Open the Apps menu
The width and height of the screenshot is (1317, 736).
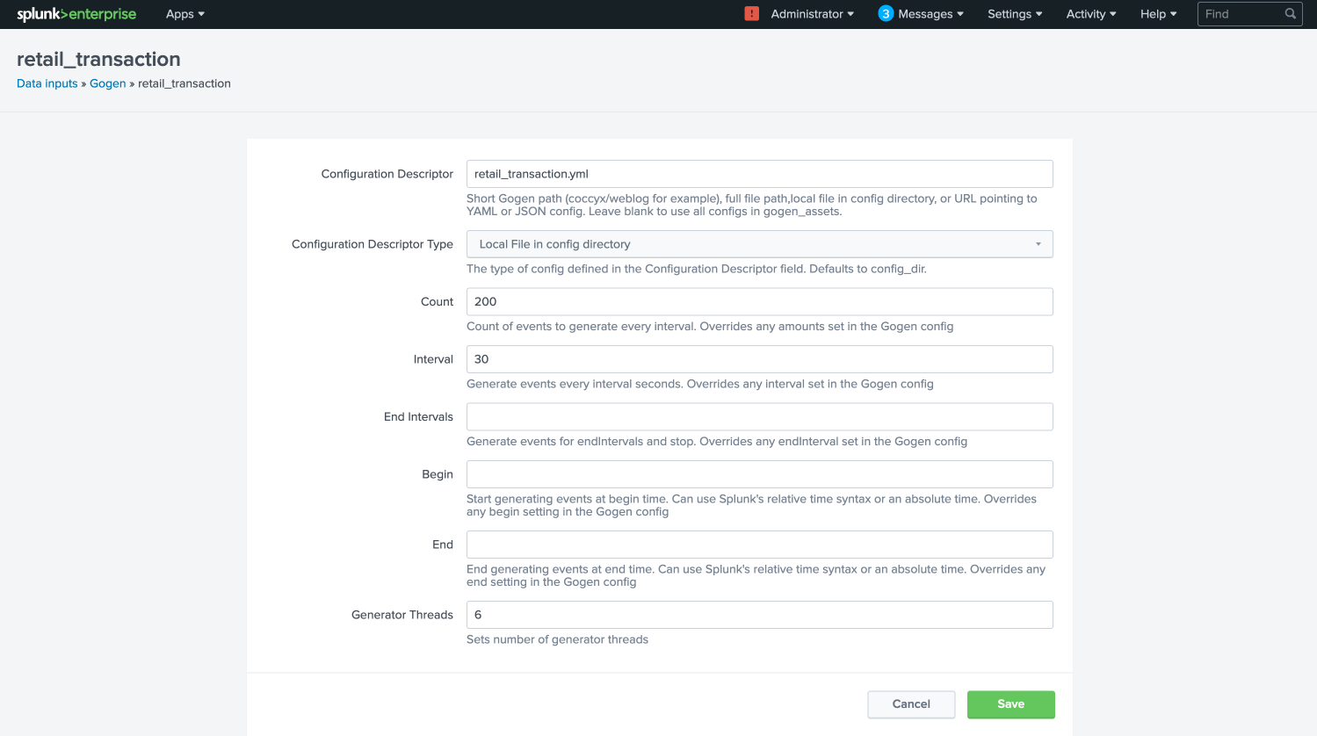pos(185,14)
